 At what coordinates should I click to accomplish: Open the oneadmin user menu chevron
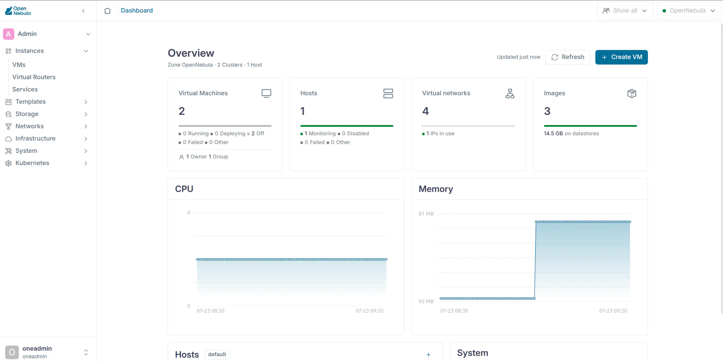(x=86, y=352)
